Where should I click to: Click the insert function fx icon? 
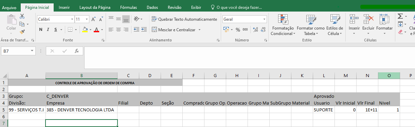[x=77, y=51]
